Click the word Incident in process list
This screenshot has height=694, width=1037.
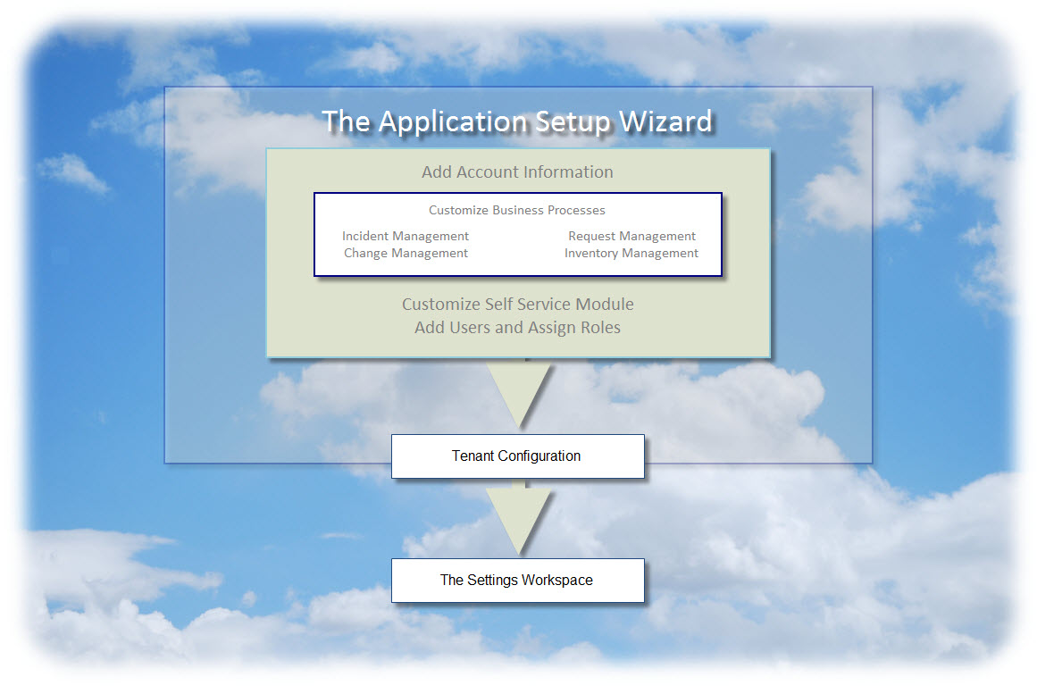click(365, 236)
